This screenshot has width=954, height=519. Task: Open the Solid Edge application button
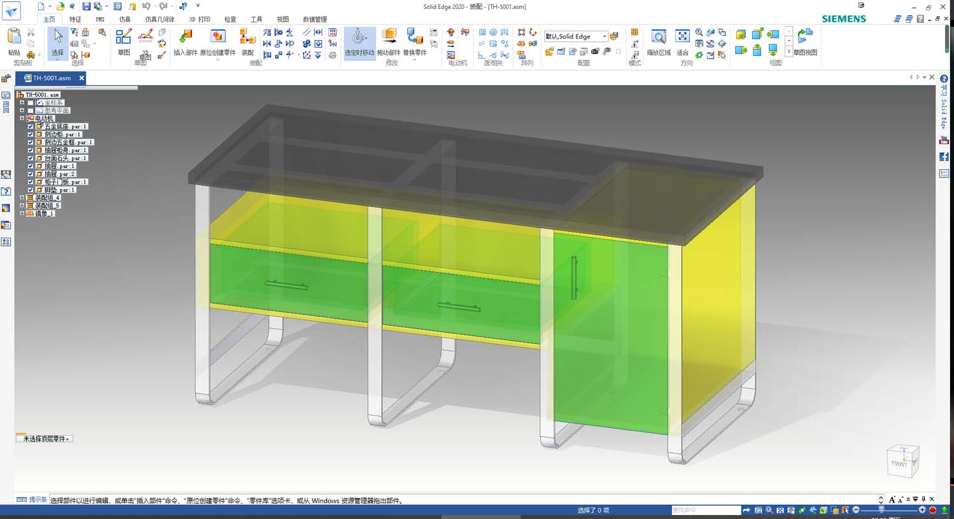coord(11,11)
